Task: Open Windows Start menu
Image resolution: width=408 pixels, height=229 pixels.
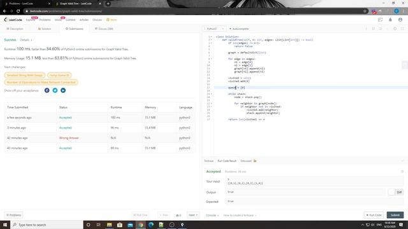Action: point(5,225)
